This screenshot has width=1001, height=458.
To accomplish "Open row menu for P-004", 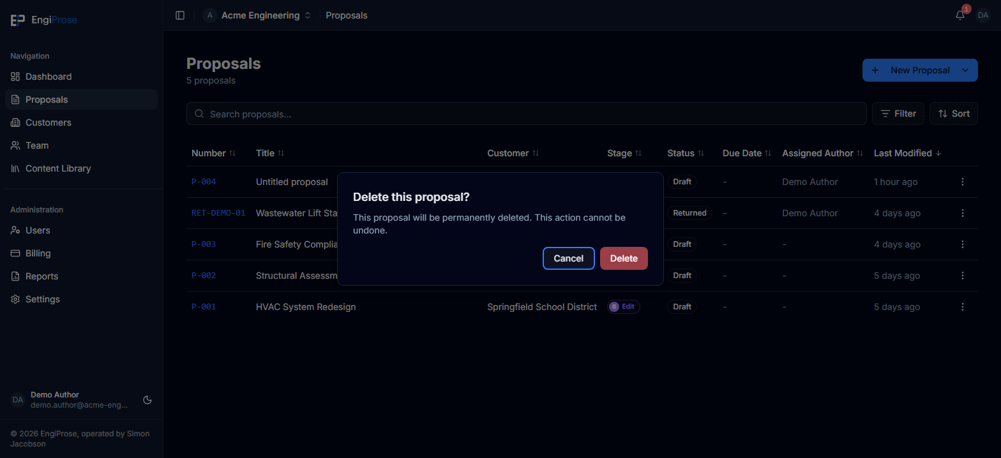I will click(x=963, y=182).
